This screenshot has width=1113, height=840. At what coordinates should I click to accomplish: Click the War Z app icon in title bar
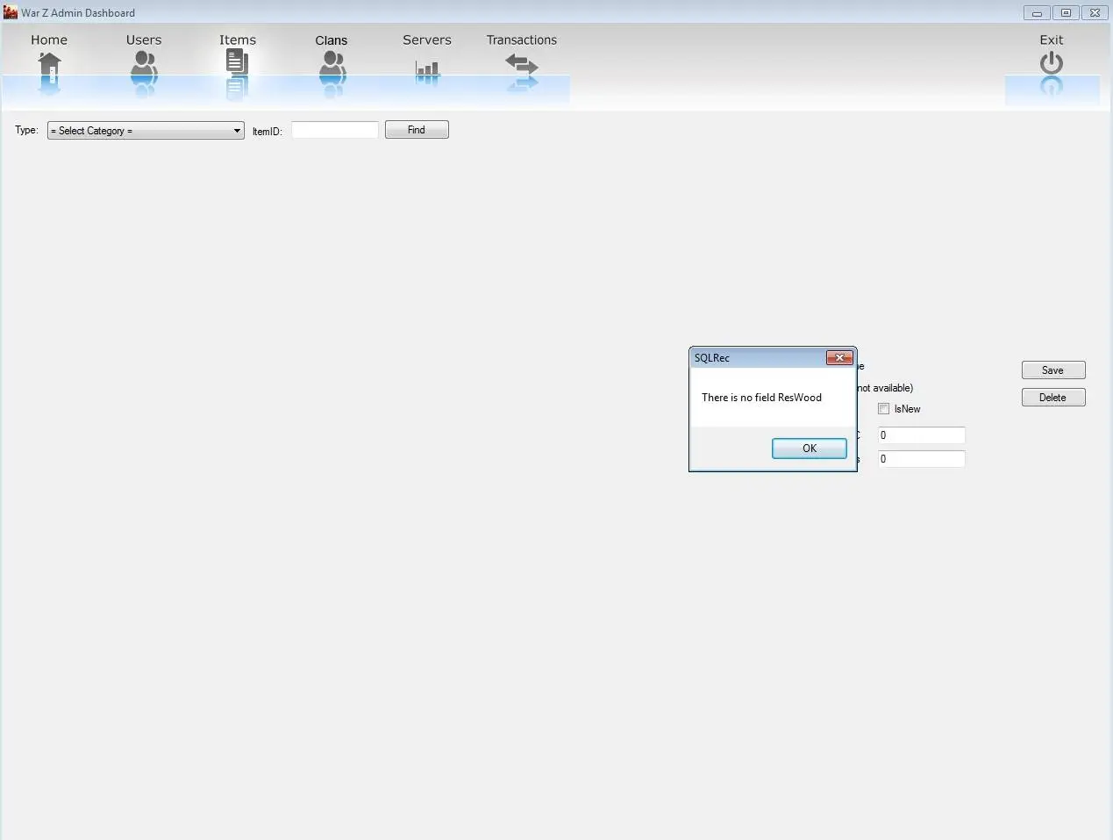[11, 12]
